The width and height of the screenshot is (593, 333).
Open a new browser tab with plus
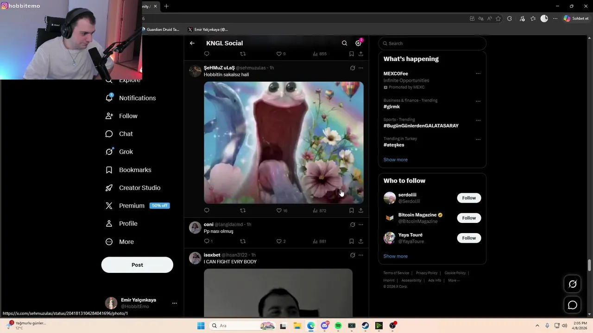(166, 6)
